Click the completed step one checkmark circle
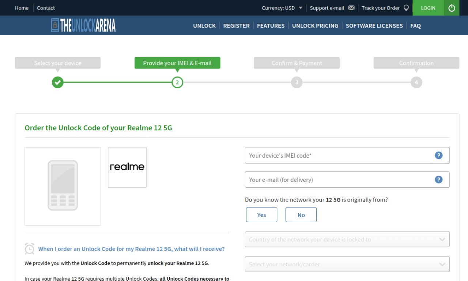This screenshot has height=281, width=468. click(57, 82)
